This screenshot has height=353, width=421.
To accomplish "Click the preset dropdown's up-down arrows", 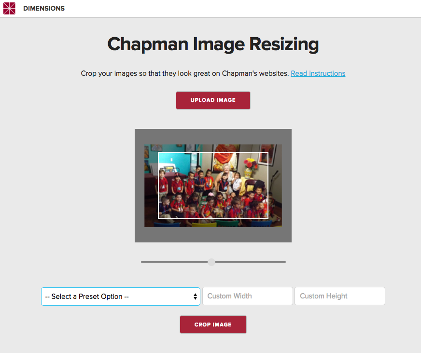I will [x=195, y=297].
